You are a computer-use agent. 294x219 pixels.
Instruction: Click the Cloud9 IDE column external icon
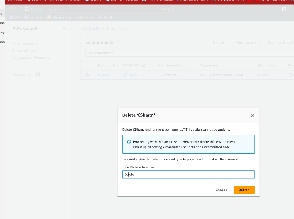coord(143,65)
